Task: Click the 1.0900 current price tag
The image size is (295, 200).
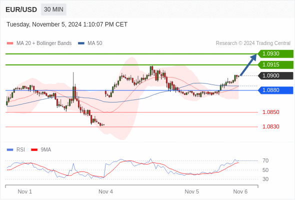Action: pyautogui.click(x=275, y=75)
